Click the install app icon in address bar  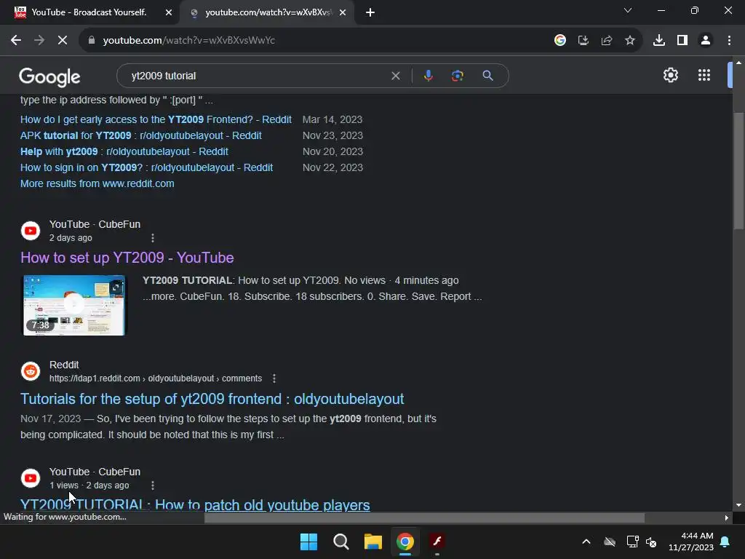583,41
